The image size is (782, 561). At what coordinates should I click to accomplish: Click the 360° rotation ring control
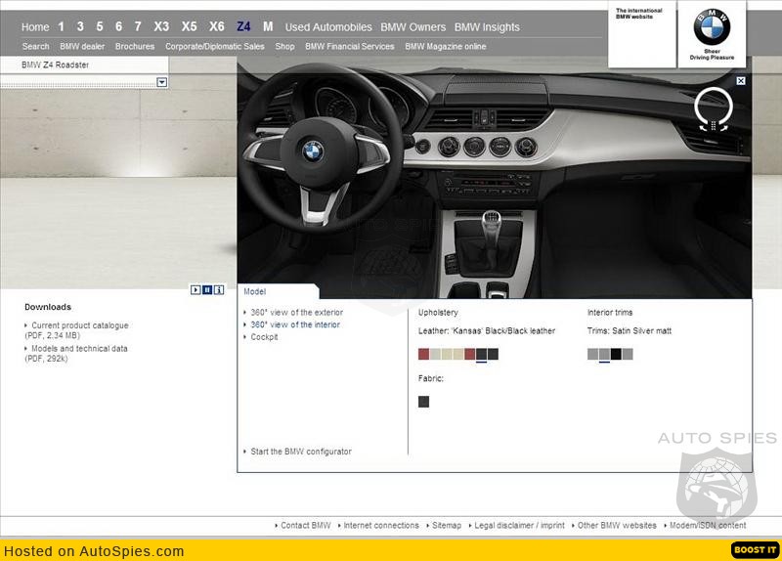[714, 108]
